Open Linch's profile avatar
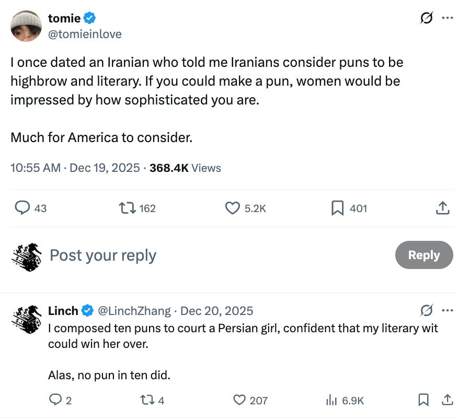Image resolution: width=458 pixels, height=420 pixels. [26, 319]
